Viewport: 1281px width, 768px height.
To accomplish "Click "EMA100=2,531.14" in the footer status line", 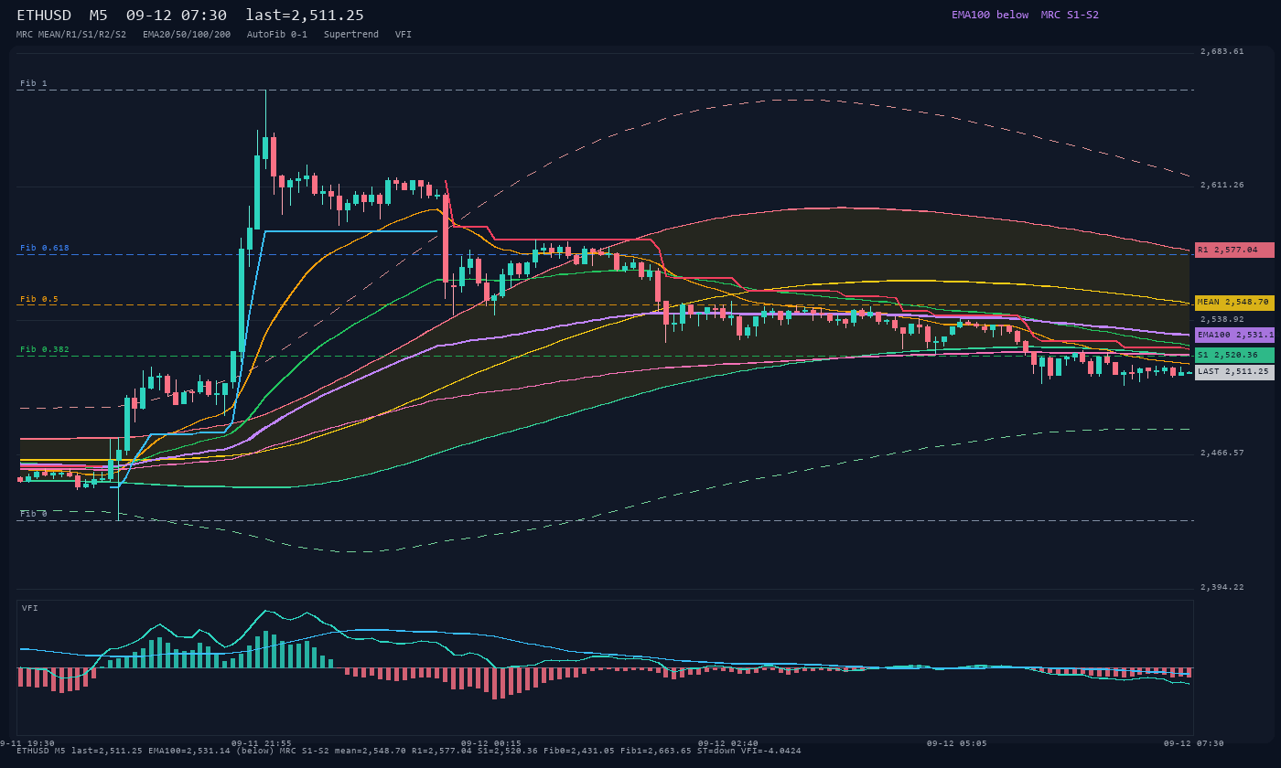I will [189, 751].
